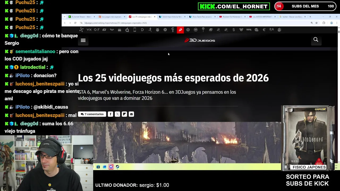Open the OF site in network bar
This screenshot has height=191, width=340.
pos(97,30)
